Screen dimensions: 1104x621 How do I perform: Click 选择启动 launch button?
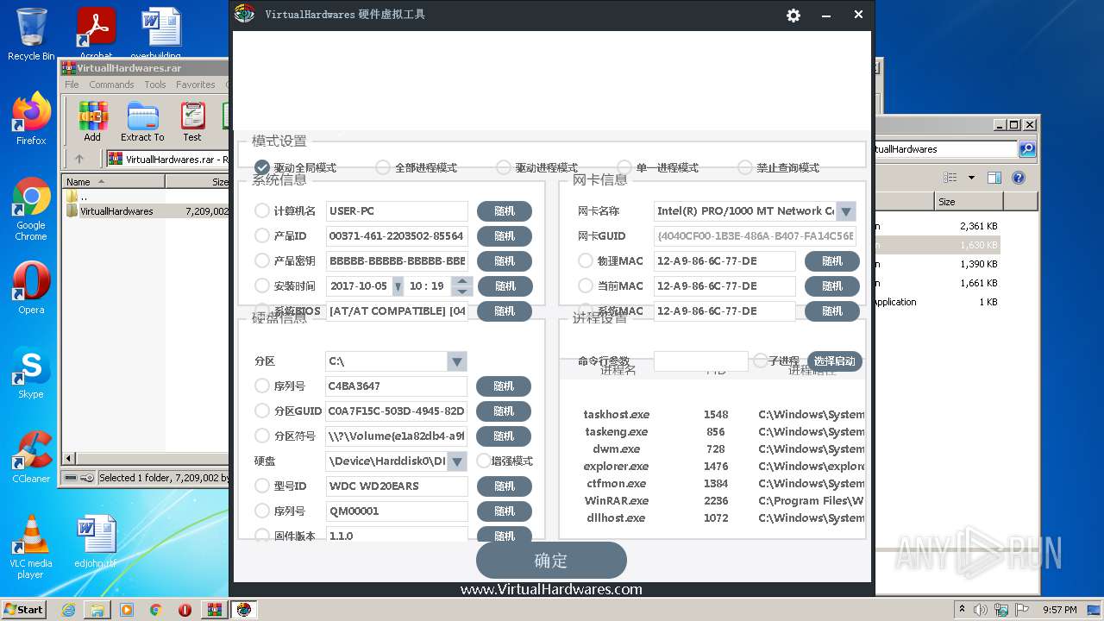[835, 361]
